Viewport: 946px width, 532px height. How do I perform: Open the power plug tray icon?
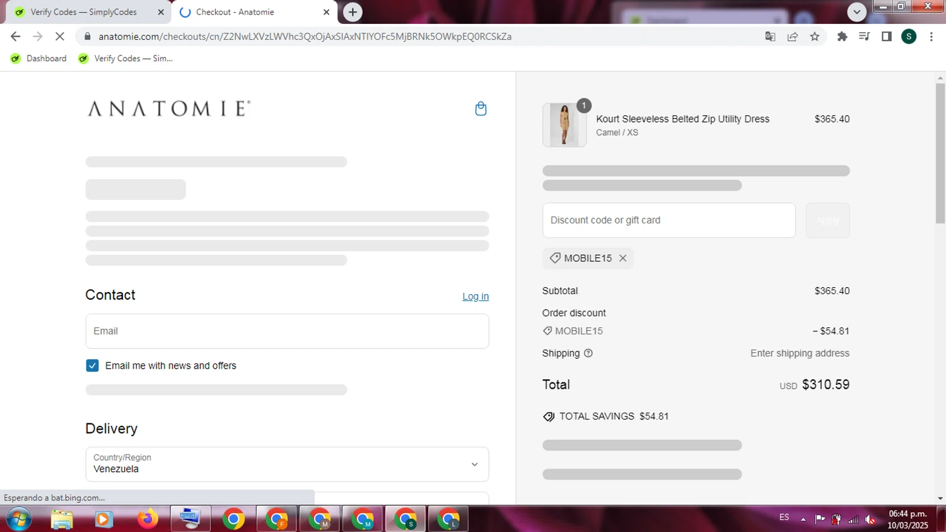click(836, 519)
